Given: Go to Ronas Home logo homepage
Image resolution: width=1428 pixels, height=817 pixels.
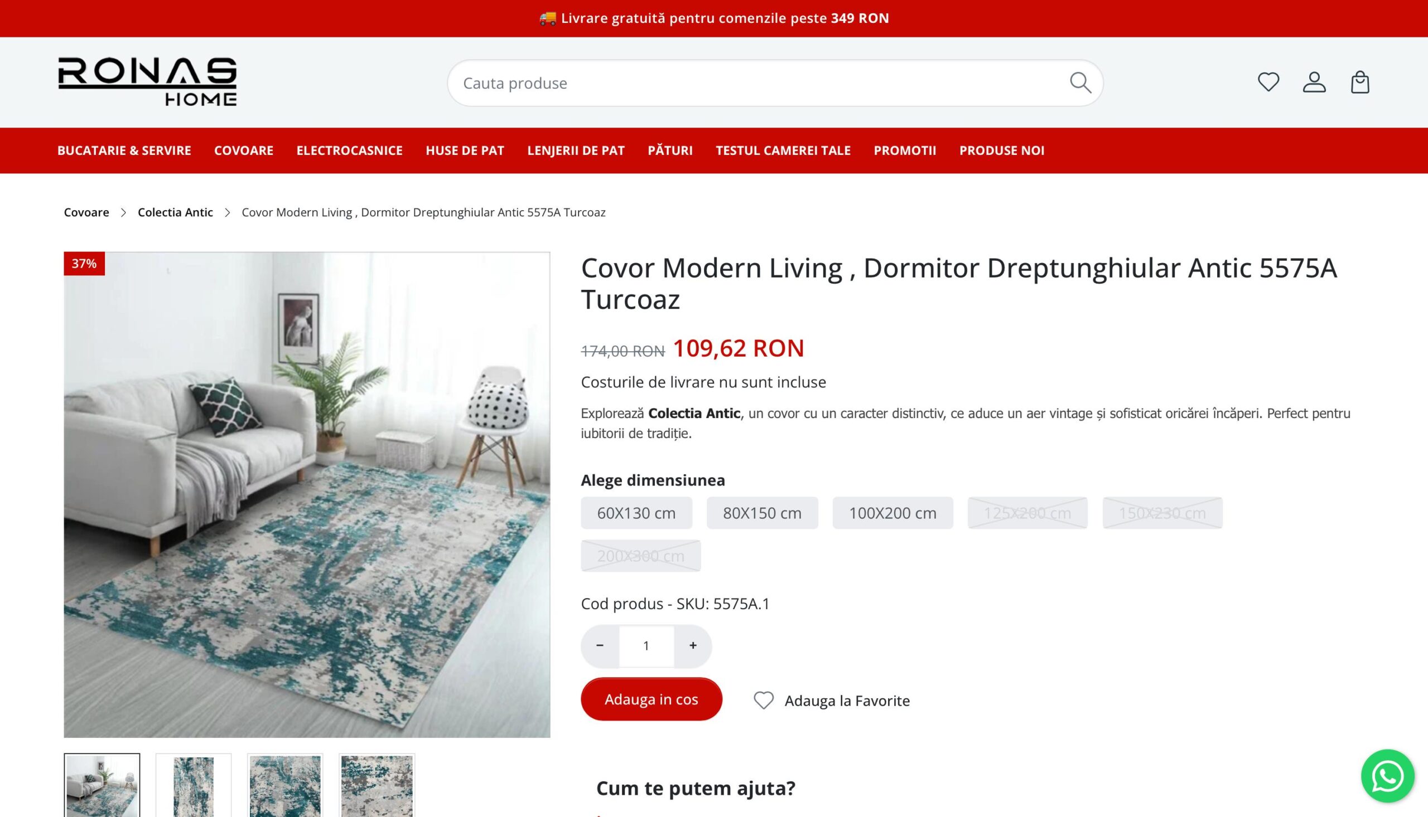Looking at the screenshot, I should (147, 82).
